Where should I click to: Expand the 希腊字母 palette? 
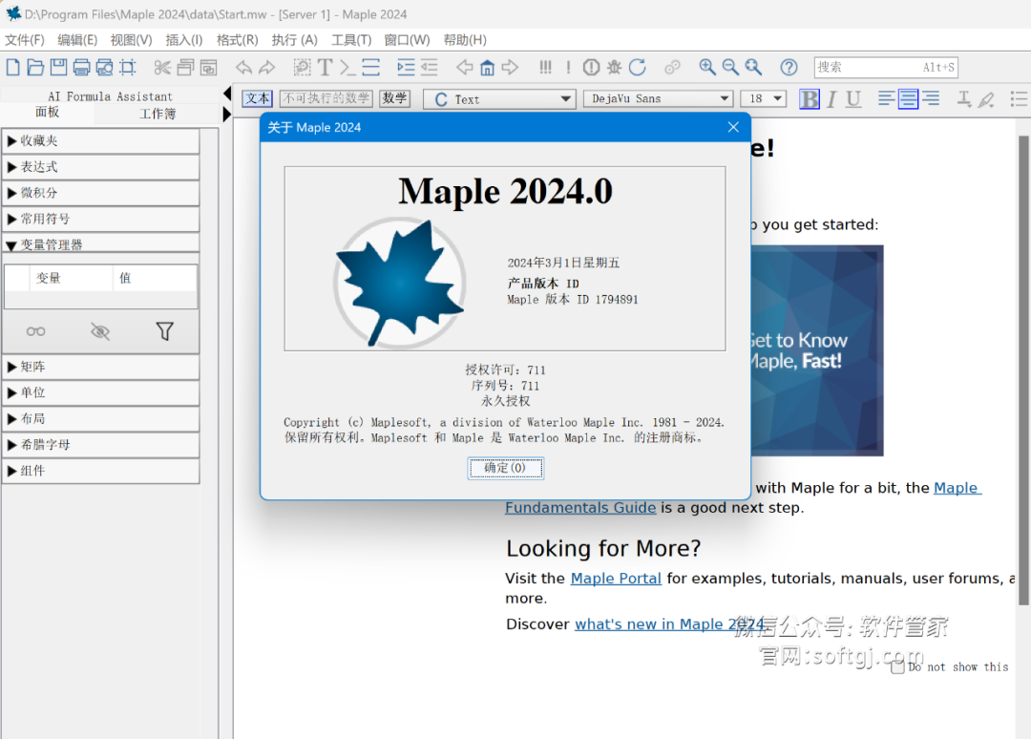pos(100,445)
